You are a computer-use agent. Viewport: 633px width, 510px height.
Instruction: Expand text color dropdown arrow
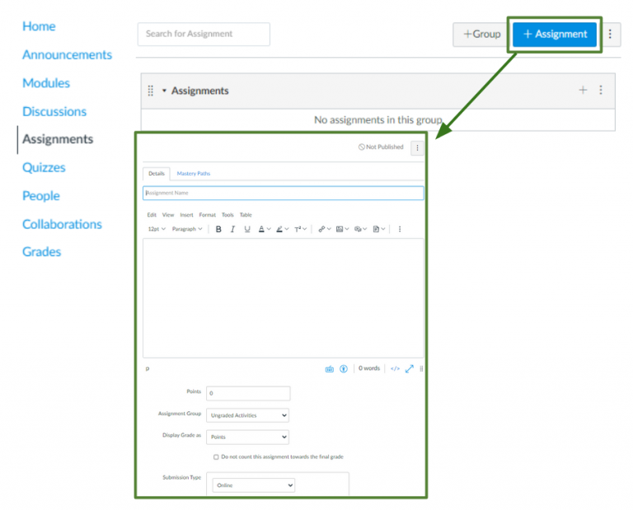(x=269, y=229)
